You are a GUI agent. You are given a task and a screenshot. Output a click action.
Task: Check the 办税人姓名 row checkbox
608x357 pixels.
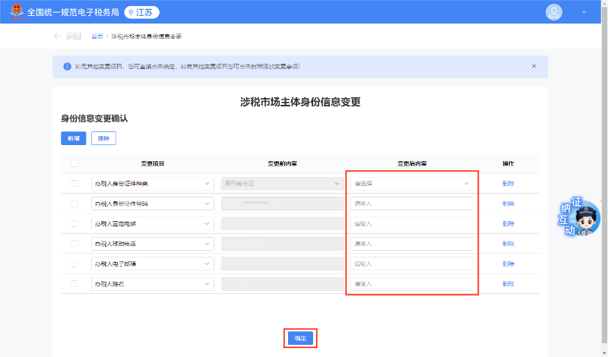point(74,284)
